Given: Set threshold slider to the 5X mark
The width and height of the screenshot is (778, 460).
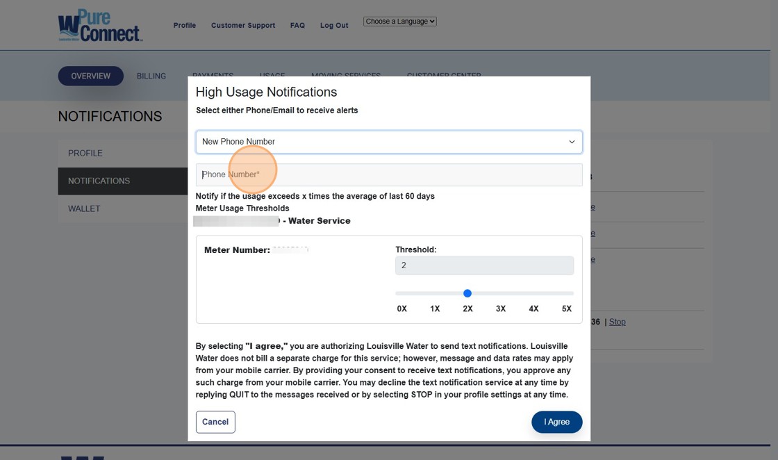Looking at the screenshot, I should 573,293.
